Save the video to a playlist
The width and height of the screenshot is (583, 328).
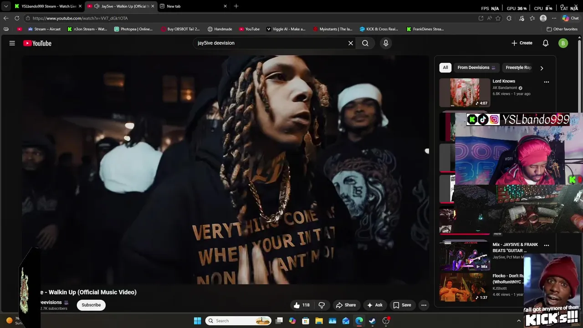click(402, 305)
